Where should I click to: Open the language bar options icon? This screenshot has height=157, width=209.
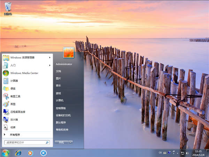[x=174, y=152]
